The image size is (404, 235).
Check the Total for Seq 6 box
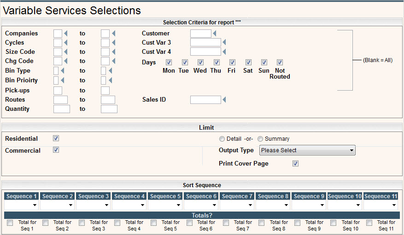click(189, 223)
